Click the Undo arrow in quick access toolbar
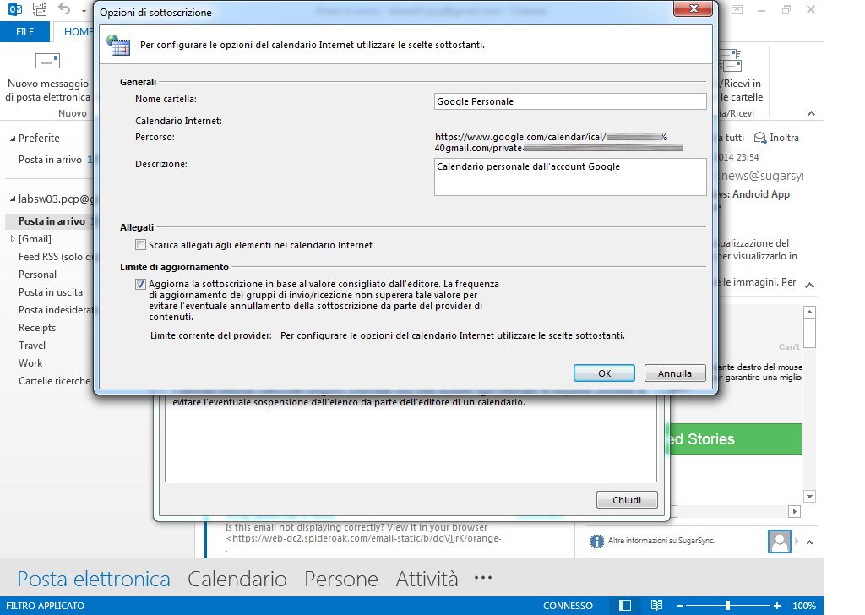The height and width of the screenshot is (615, 865). pyautogui.click(x=65, y=11)
